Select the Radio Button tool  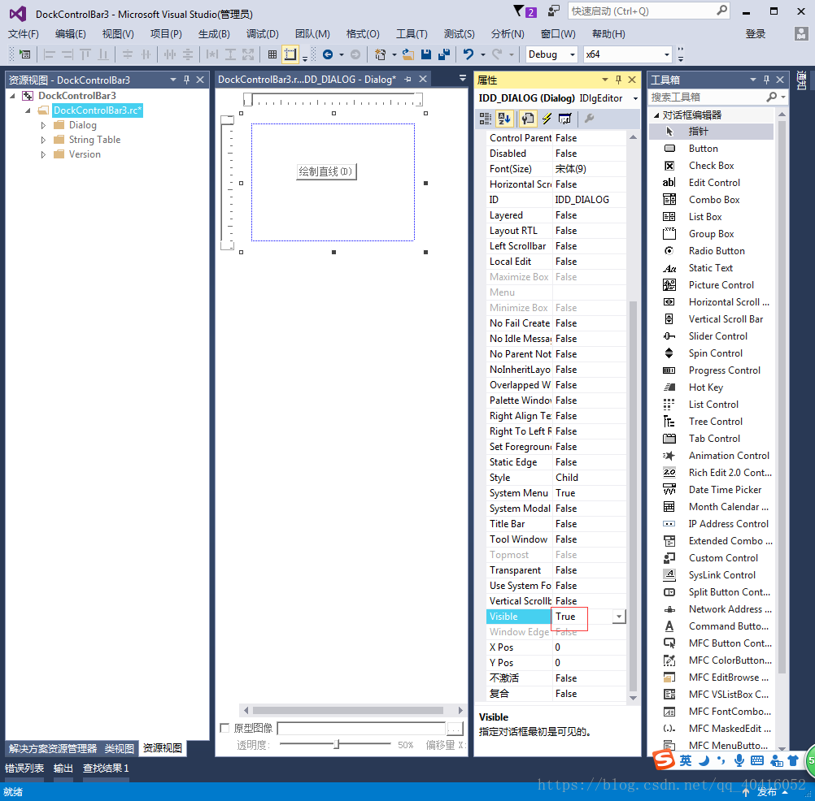pos(712,251)
